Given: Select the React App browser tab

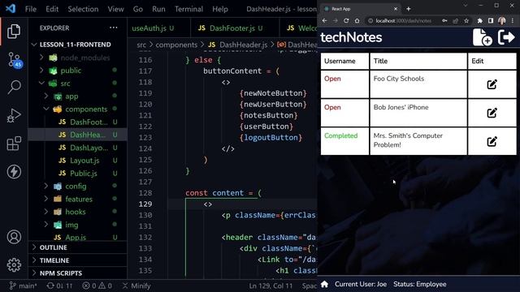Looking at the screenshot, I should point(361,9).
